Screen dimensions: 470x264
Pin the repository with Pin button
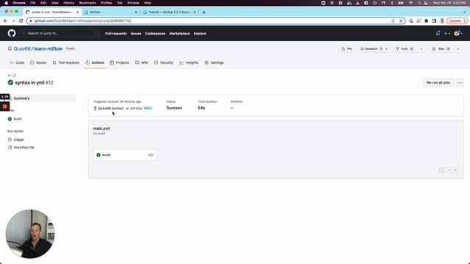[x=347, y=49]
